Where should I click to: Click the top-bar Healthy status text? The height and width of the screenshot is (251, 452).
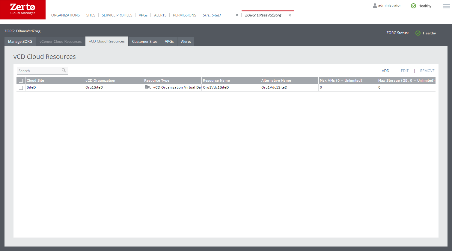(x=425, y=6)
